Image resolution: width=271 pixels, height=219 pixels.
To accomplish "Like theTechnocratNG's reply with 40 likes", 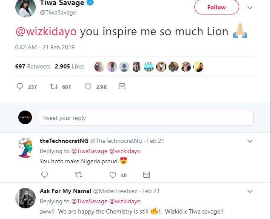I will tap(113, 175).
